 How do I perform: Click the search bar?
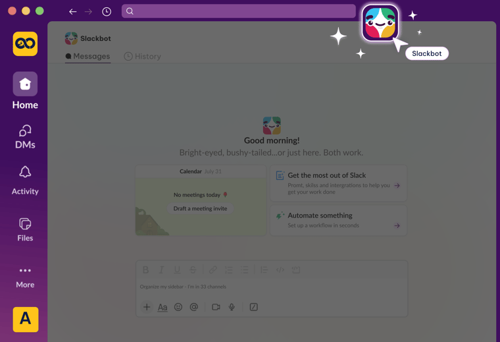(239, 11)
